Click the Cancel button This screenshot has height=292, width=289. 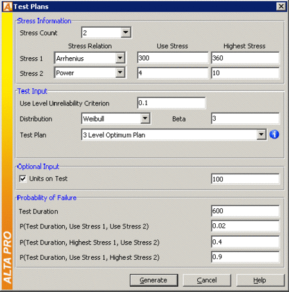click(x=207, y=280)
